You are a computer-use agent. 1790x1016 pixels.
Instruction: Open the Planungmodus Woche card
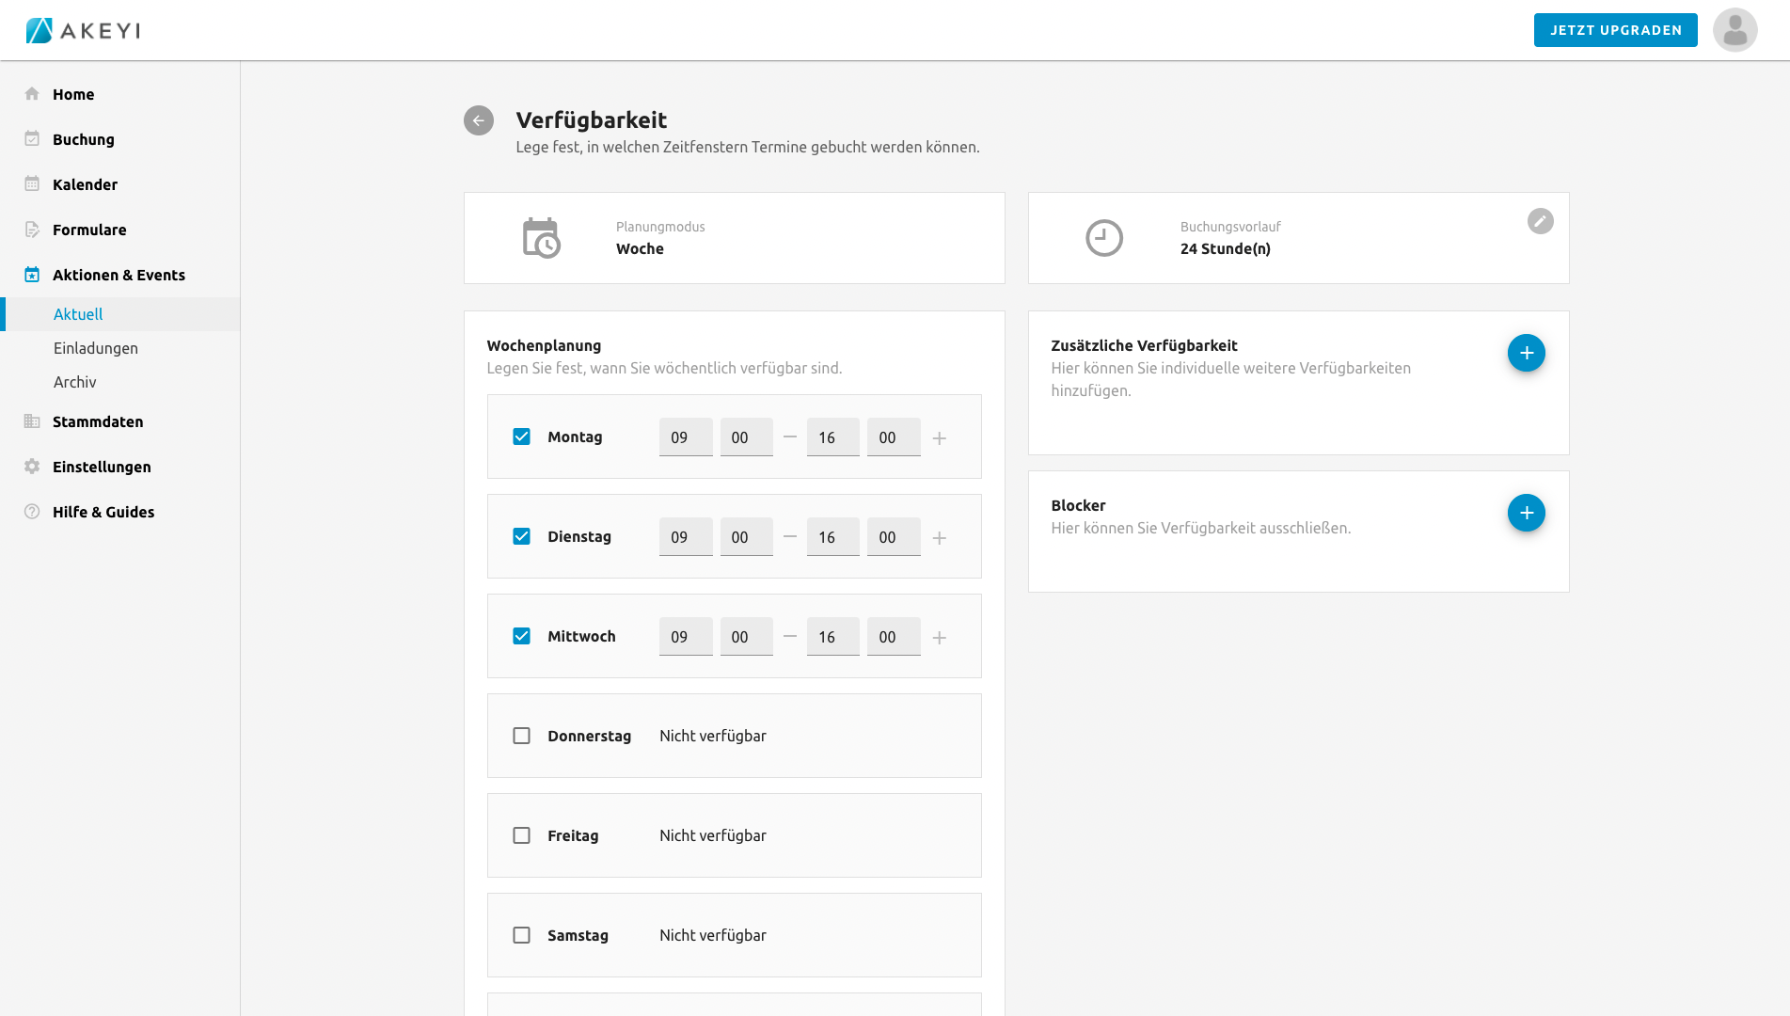(x=734, y=238)
